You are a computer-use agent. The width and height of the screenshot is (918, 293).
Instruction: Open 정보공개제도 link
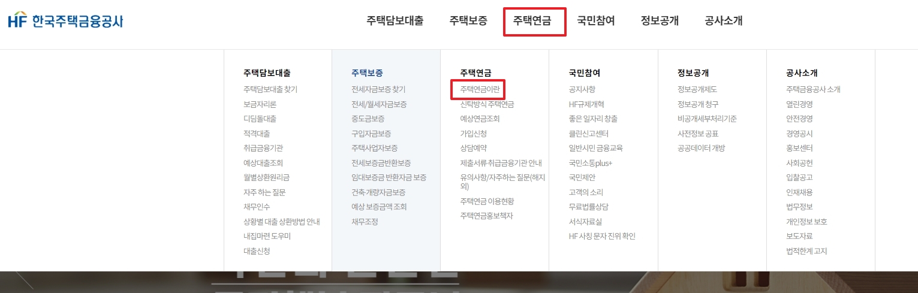point(697,89)
